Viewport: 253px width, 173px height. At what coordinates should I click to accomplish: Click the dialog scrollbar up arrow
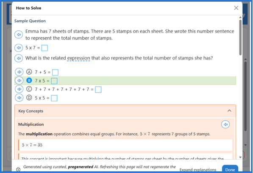pyautogui.click(x=240, y=17)
